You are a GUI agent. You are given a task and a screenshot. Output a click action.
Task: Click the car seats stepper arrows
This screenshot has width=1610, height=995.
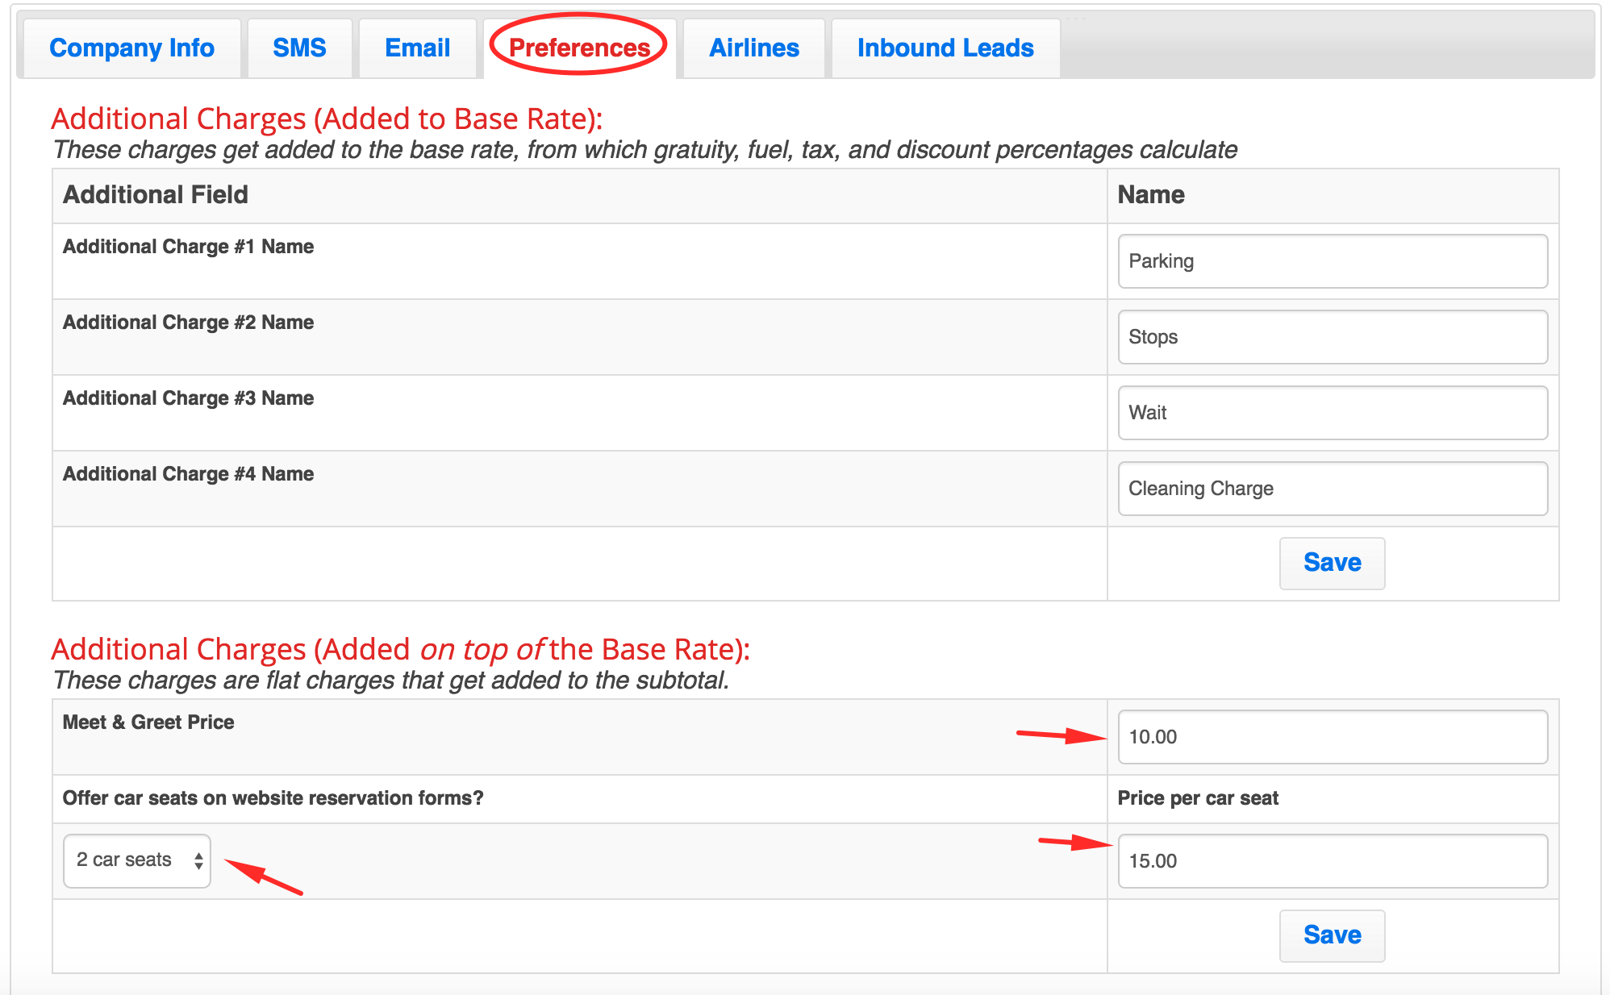198,860
